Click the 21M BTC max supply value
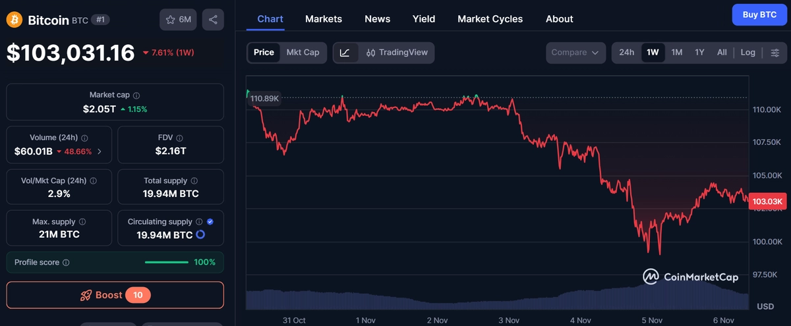Image resolution: width=791 pixels, height=326 pixels. pyautogui.click(x=59, y=234)
